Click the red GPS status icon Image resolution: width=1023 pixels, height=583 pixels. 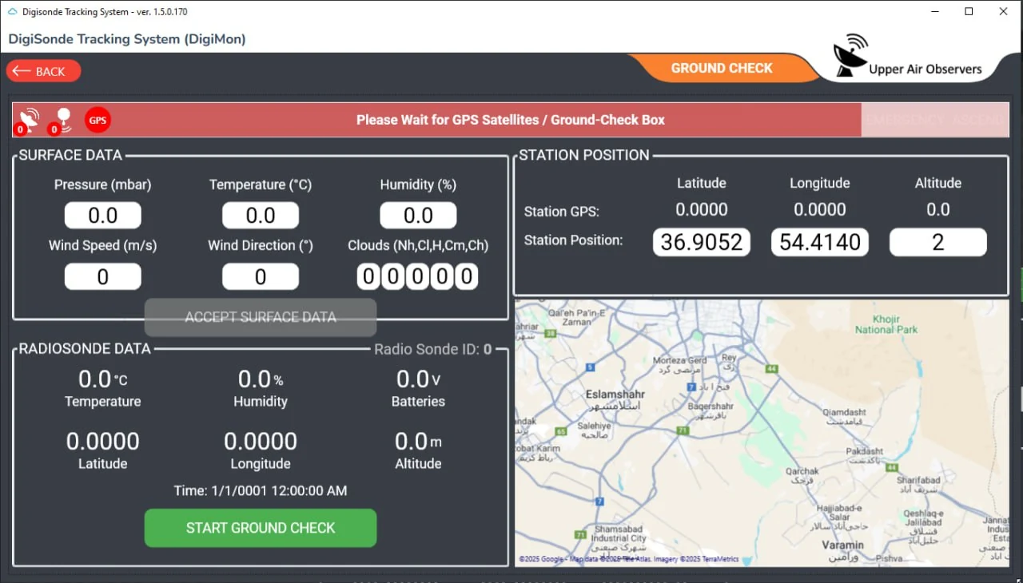(x=98, y=121)
